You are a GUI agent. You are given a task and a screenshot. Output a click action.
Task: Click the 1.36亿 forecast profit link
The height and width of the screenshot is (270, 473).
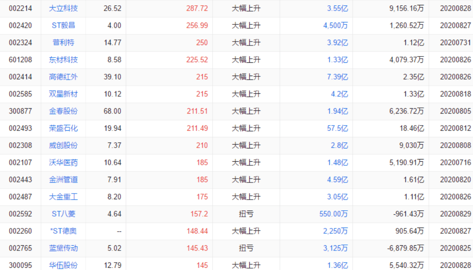click(x=338, y=265)
